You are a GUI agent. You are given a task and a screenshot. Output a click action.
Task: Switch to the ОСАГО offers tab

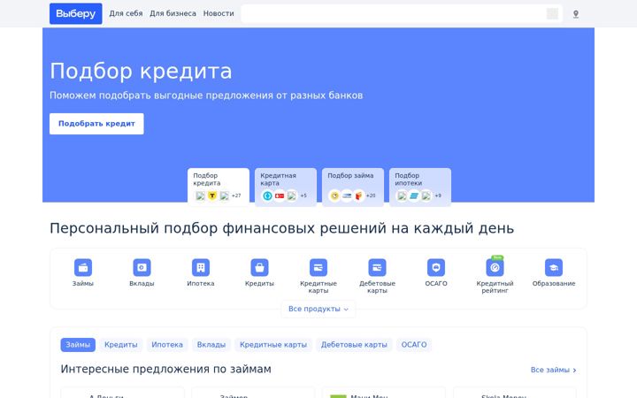click(x=414, y=345)
